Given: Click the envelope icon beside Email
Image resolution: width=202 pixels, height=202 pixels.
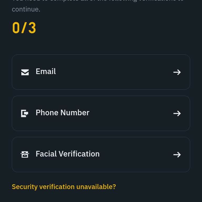Looking at the screenshot, I should 25,72.
